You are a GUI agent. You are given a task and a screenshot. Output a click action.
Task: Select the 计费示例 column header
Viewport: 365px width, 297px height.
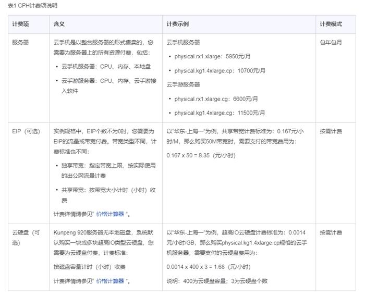click(177, 24)
